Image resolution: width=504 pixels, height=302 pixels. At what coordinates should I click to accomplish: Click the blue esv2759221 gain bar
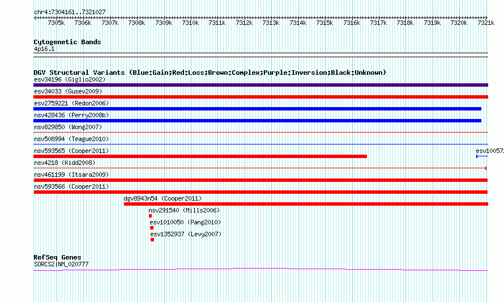pyautogui.click(x=257, y=109)
